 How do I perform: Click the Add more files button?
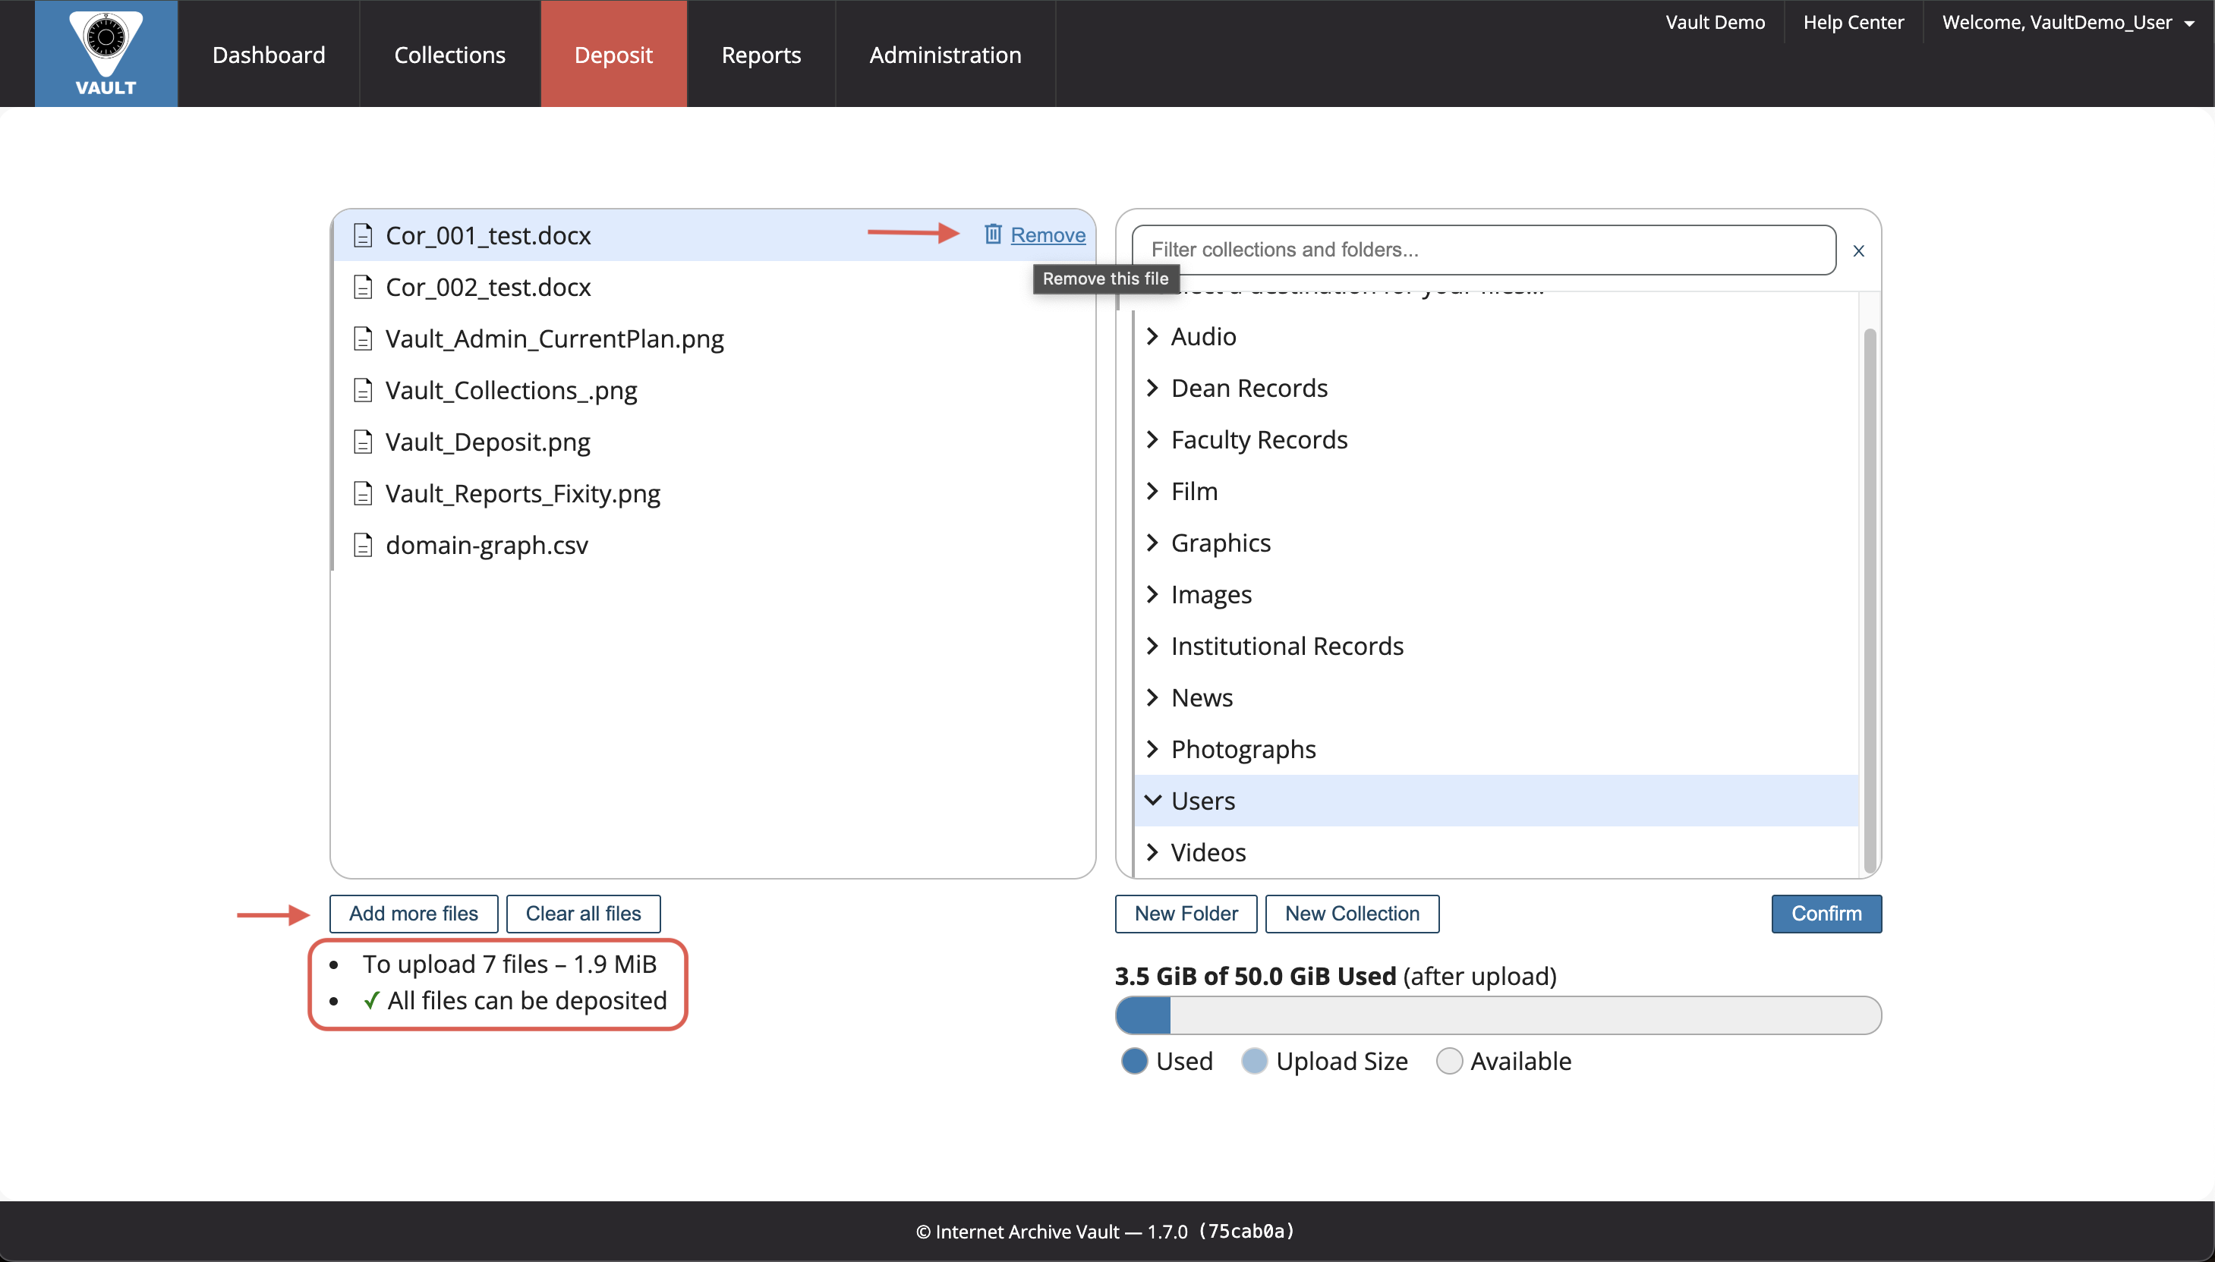click(414, 914)
